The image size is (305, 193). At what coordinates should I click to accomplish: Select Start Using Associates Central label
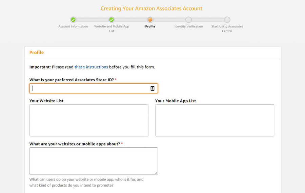pyautogui.click(x=227, y=29)
